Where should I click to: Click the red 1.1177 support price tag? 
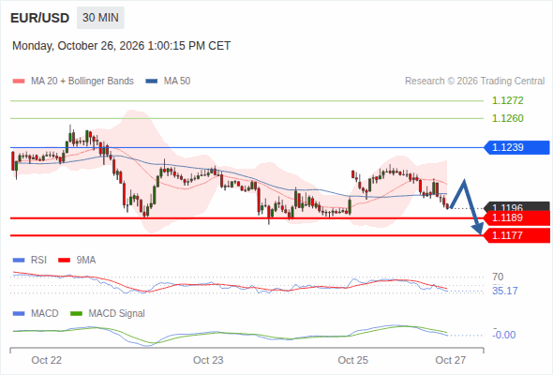point(517,235)
